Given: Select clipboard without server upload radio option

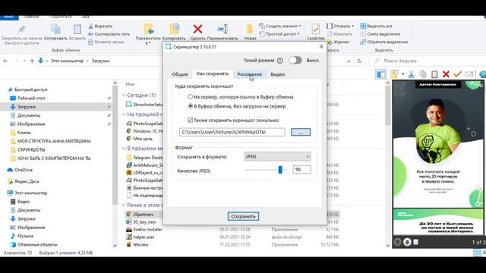Looking at the screenshot, I should (x=191, y=106).
